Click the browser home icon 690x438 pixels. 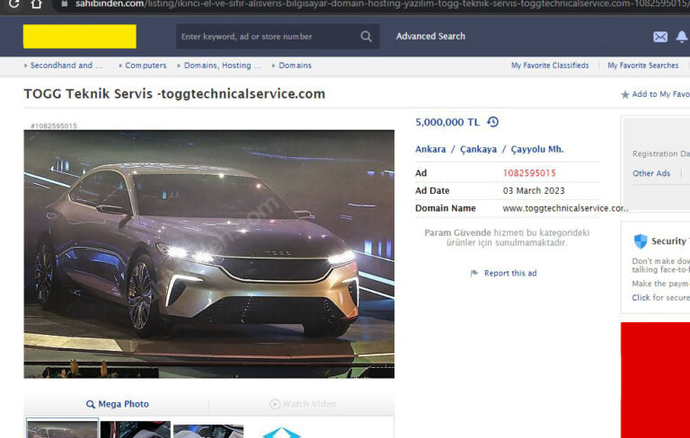(37, 4)
